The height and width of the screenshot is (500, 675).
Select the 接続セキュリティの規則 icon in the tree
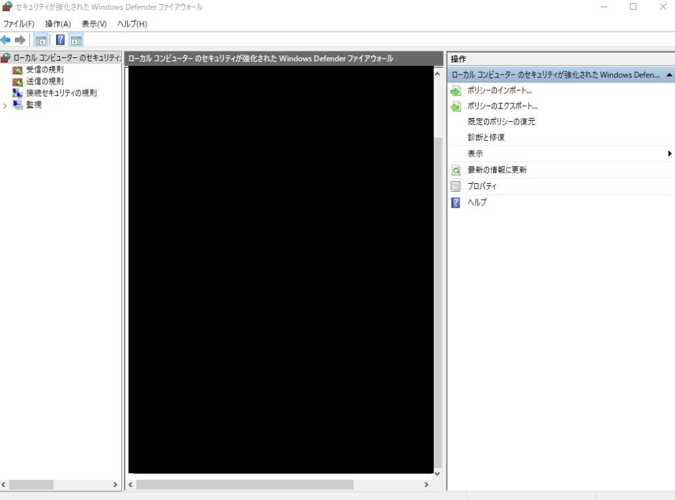18,93
